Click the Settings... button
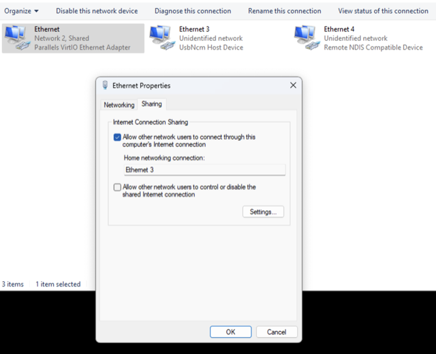The width and height of the screenshot is (436, 354). [262, 212]
